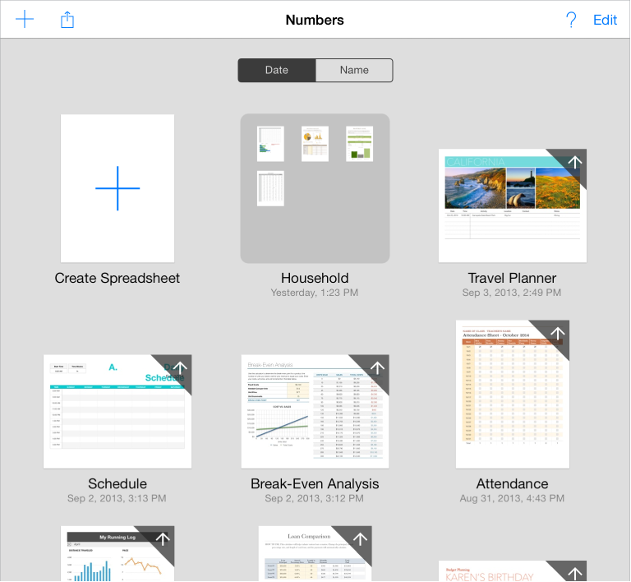Tap the Numbers title in the header
Screen dimensions: 631x582
tap(315, 20)
